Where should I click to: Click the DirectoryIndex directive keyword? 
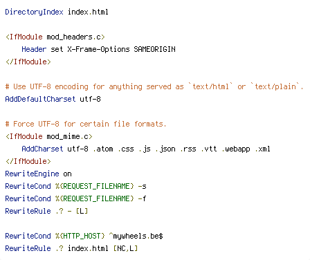tap(34, 12)
